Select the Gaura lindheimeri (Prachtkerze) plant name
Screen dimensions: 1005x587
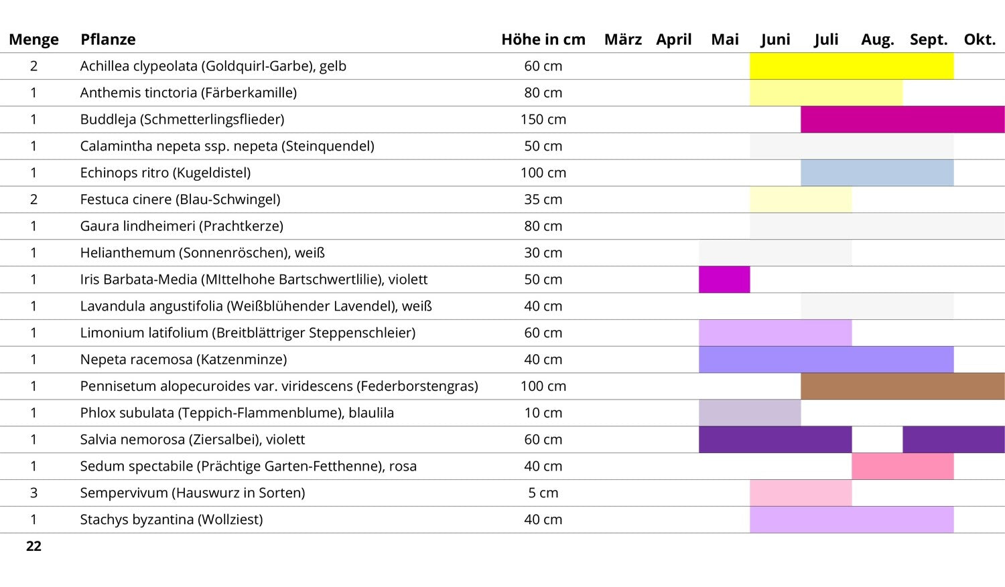coord(182,226)
